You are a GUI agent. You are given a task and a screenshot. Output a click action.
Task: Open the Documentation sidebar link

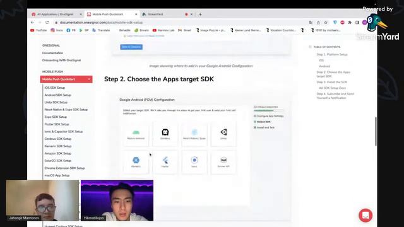[52, 53]
